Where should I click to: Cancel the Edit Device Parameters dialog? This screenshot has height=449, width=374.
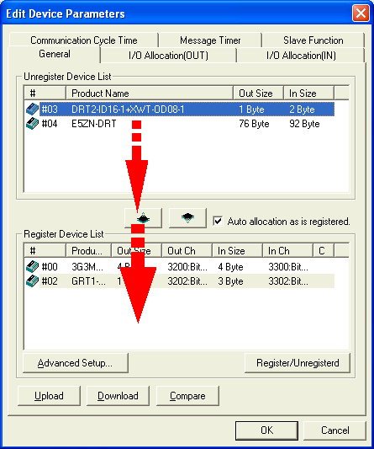pos(334,430)
